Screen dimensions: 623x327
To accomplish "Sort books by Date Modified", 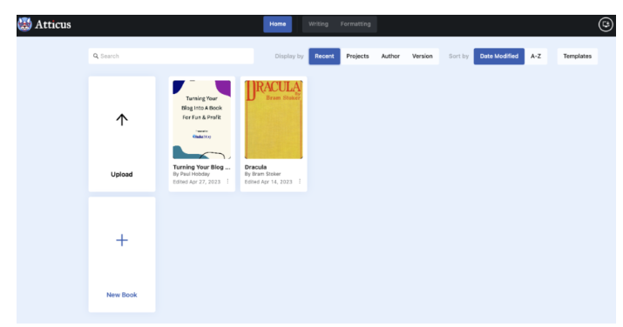I will point(498,57).
